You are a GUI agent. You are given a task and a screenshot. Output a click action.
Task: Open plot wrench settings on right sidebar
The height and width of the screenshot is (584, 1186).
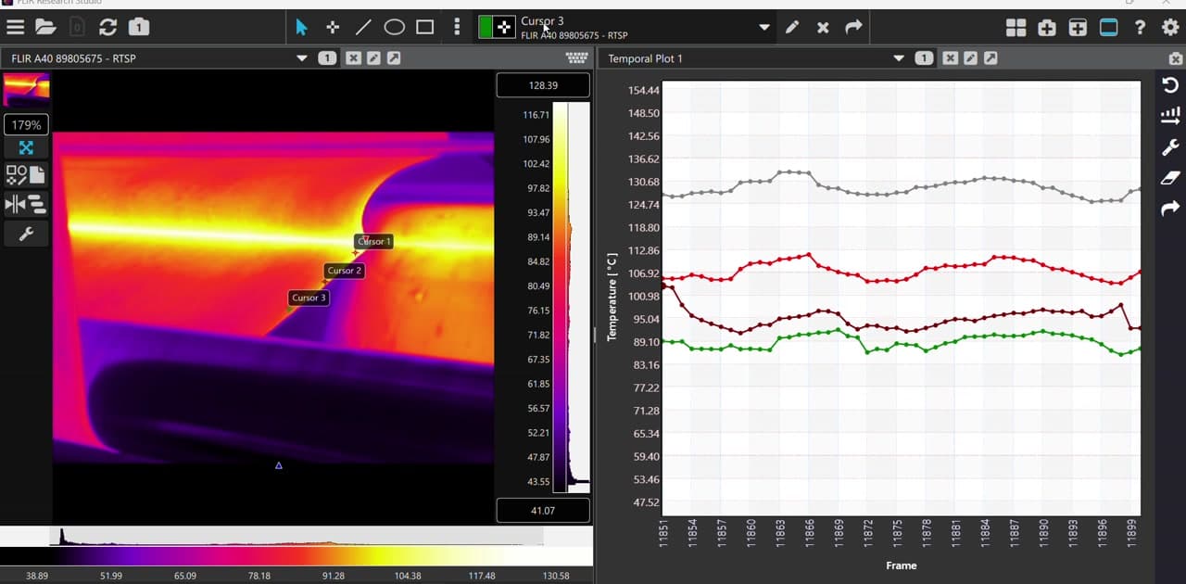1170,147
